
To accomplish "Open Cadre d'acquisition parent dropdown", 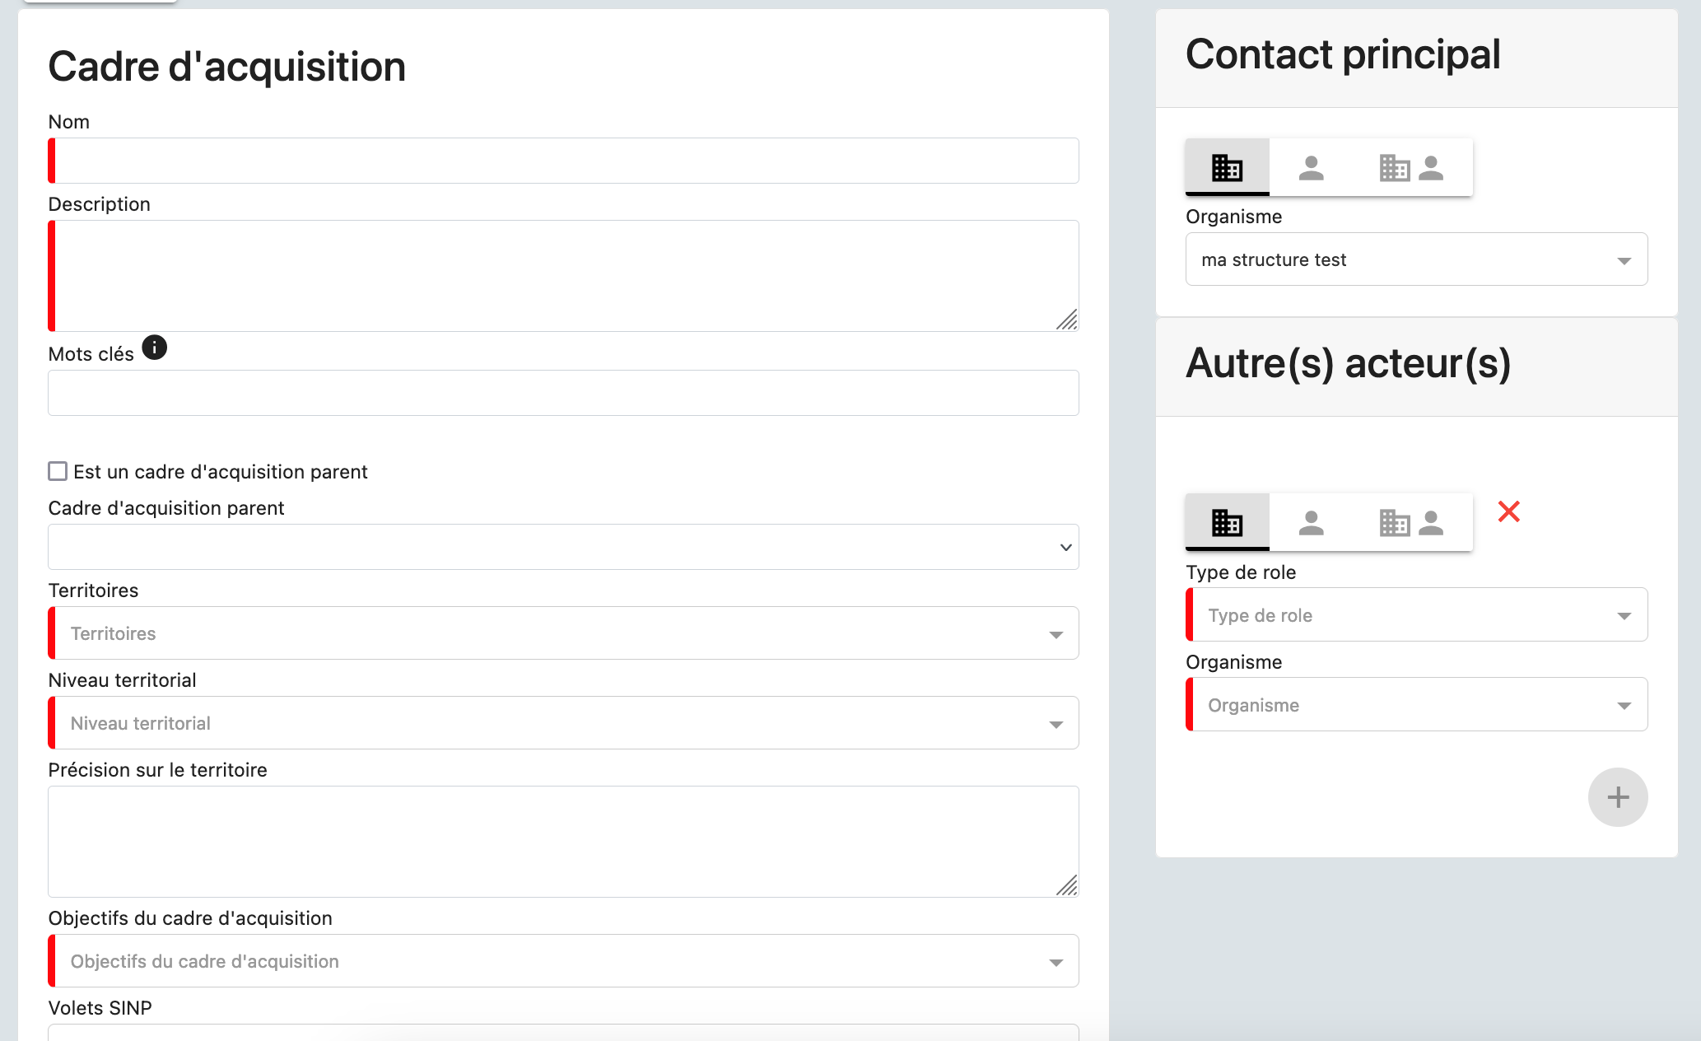I will coord(563,547).
